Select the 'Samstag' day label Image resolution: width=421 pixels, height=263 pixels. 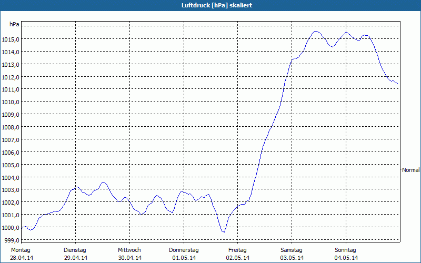(292, 250)
